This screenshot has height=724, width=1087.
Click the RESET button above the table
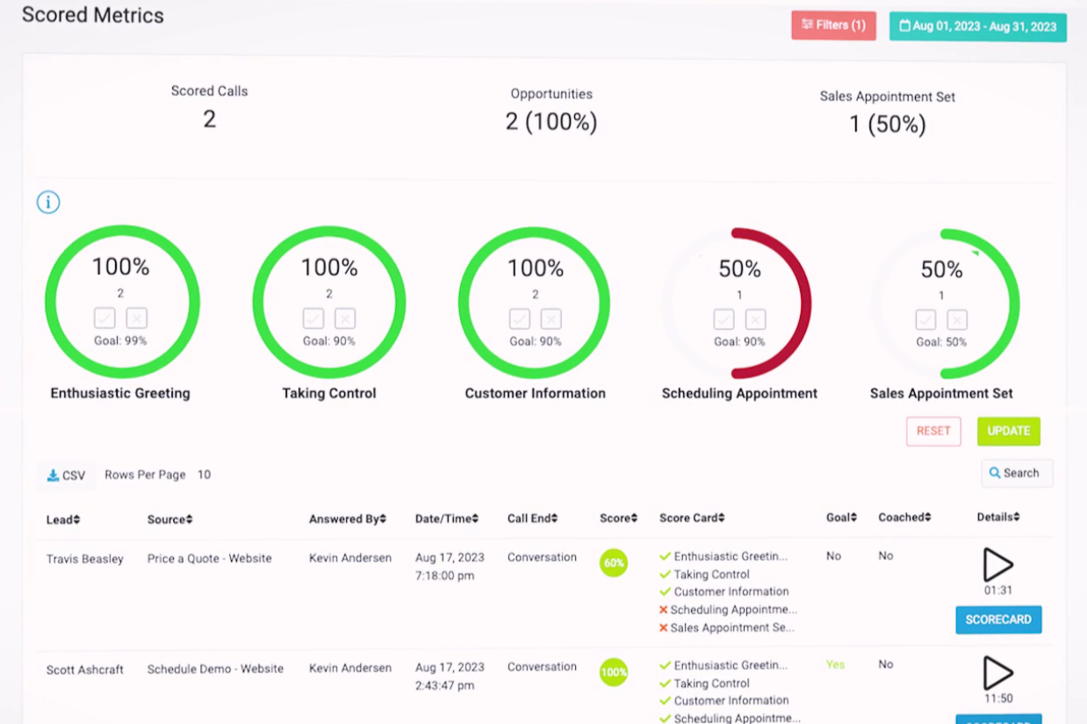[933, 431]
